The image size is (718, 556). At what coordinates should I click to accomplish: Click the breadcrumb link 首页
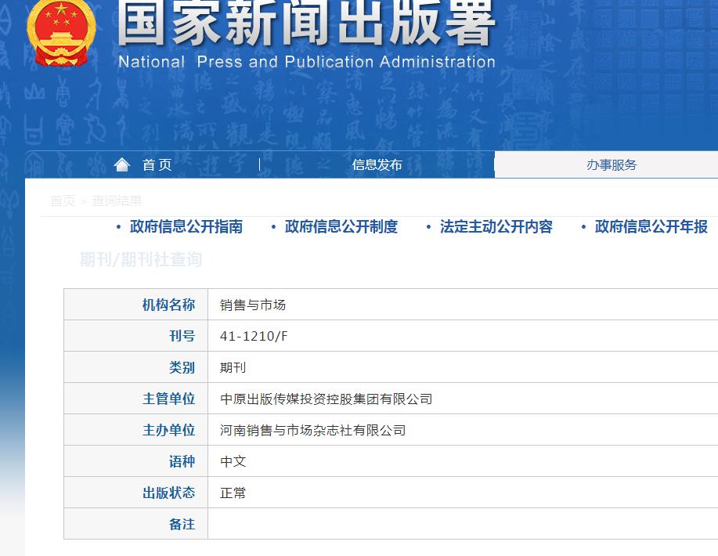[63, 201]
